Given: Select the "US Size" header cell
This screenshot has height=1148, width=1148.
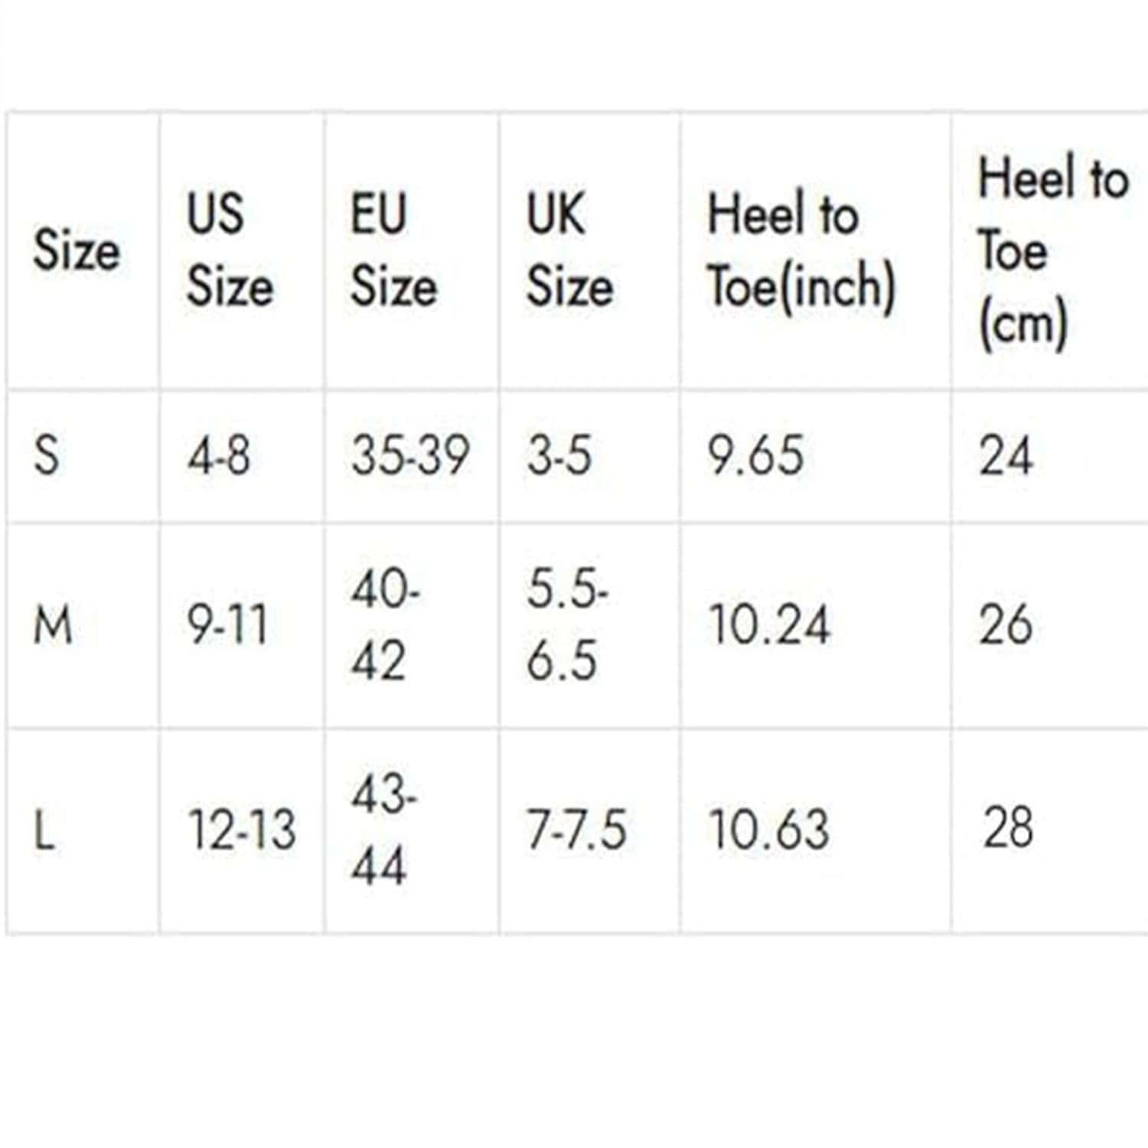Looking at the screenshot, I should (230, 250).
